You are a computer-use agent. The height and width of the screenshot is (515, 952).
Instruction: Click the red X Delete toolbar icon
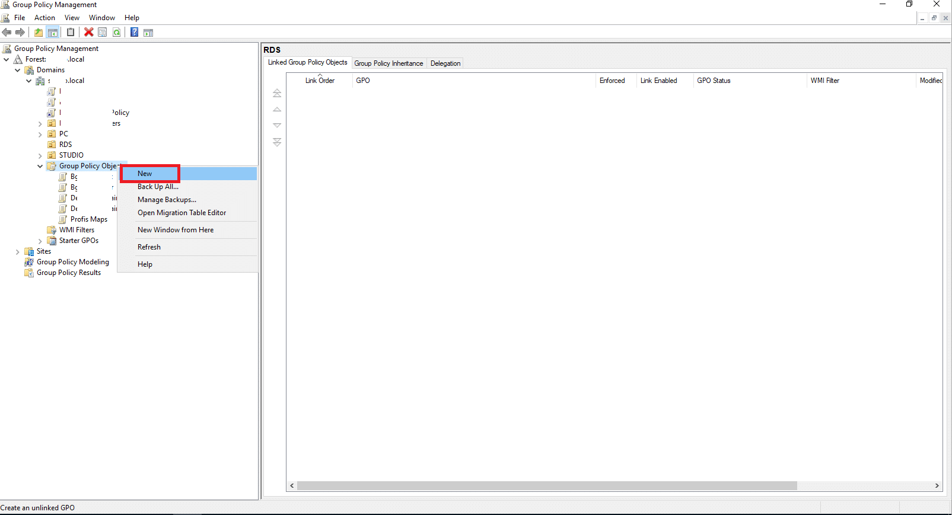pyautogui.click(x=88, y=32)
